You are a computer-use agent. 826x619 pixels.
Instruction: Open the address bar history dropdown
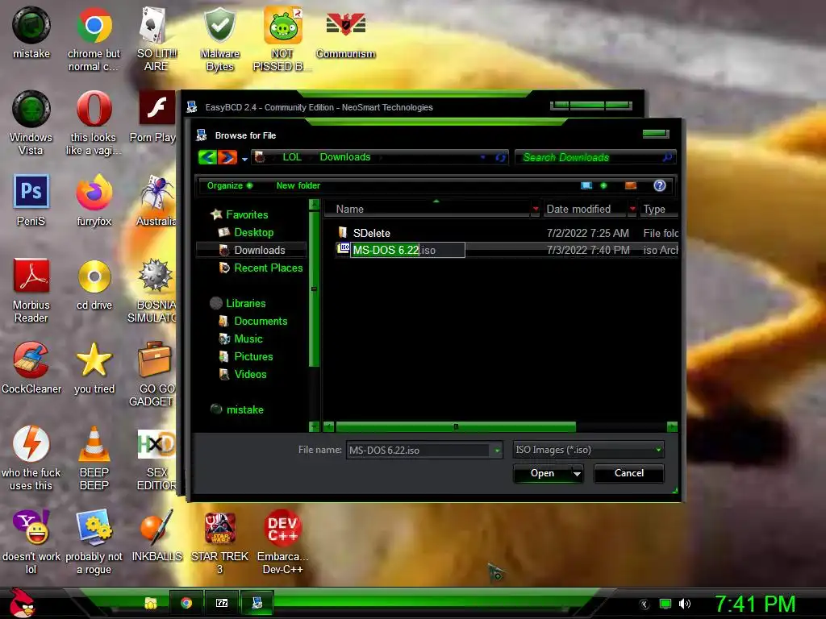(482, 157)
